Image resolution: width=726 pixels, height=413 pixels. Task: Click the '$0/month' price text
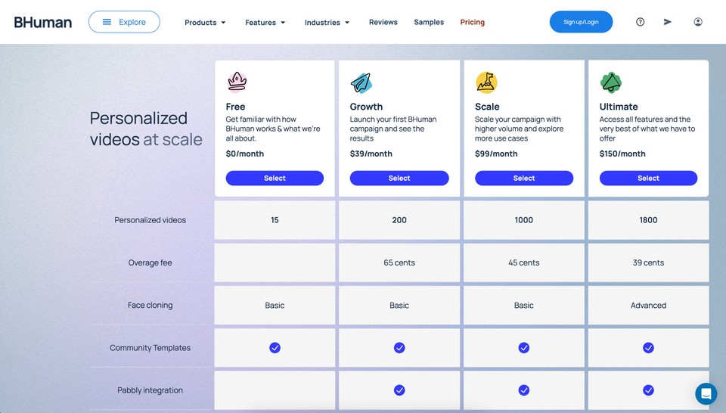tap(245, 154)
